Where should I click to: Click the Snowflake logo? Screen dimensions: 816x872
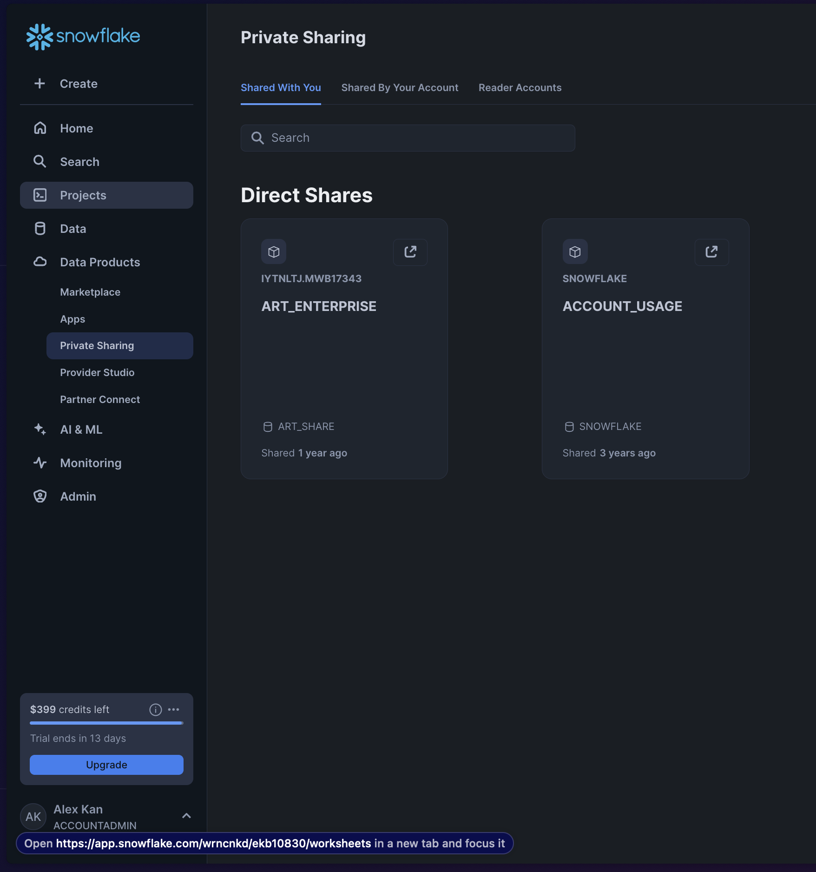coord(83,37)
